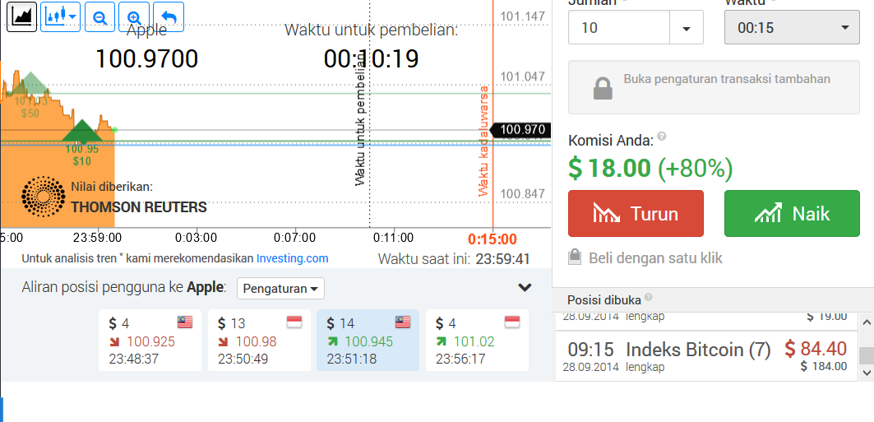
Task: Click the green Naik button
Action: click(792, 214)
